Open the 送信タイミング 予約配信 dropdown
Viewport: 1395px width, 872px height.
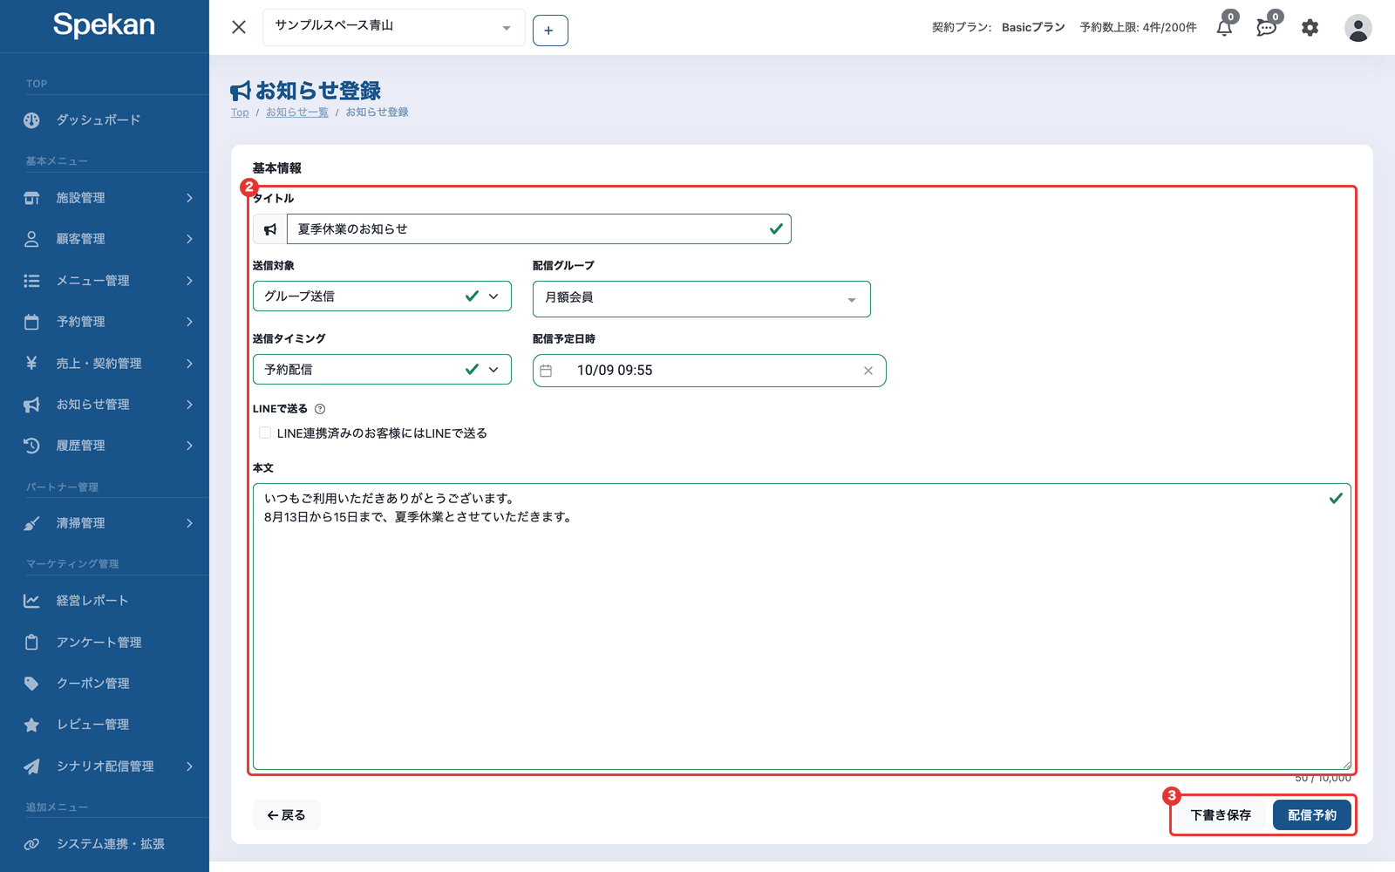[382, 370]
